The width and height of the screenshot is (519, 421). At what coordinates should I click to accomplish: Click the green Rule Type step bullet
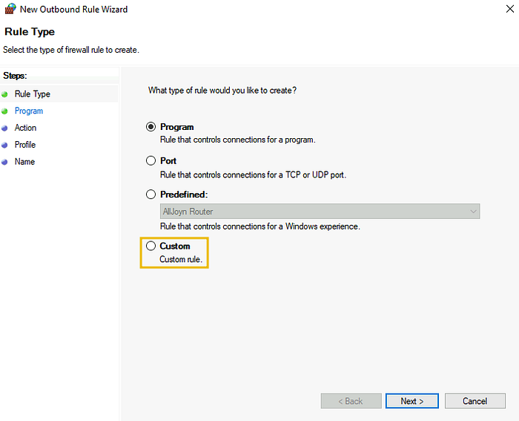pyautogui.click(x=5, y=94)
